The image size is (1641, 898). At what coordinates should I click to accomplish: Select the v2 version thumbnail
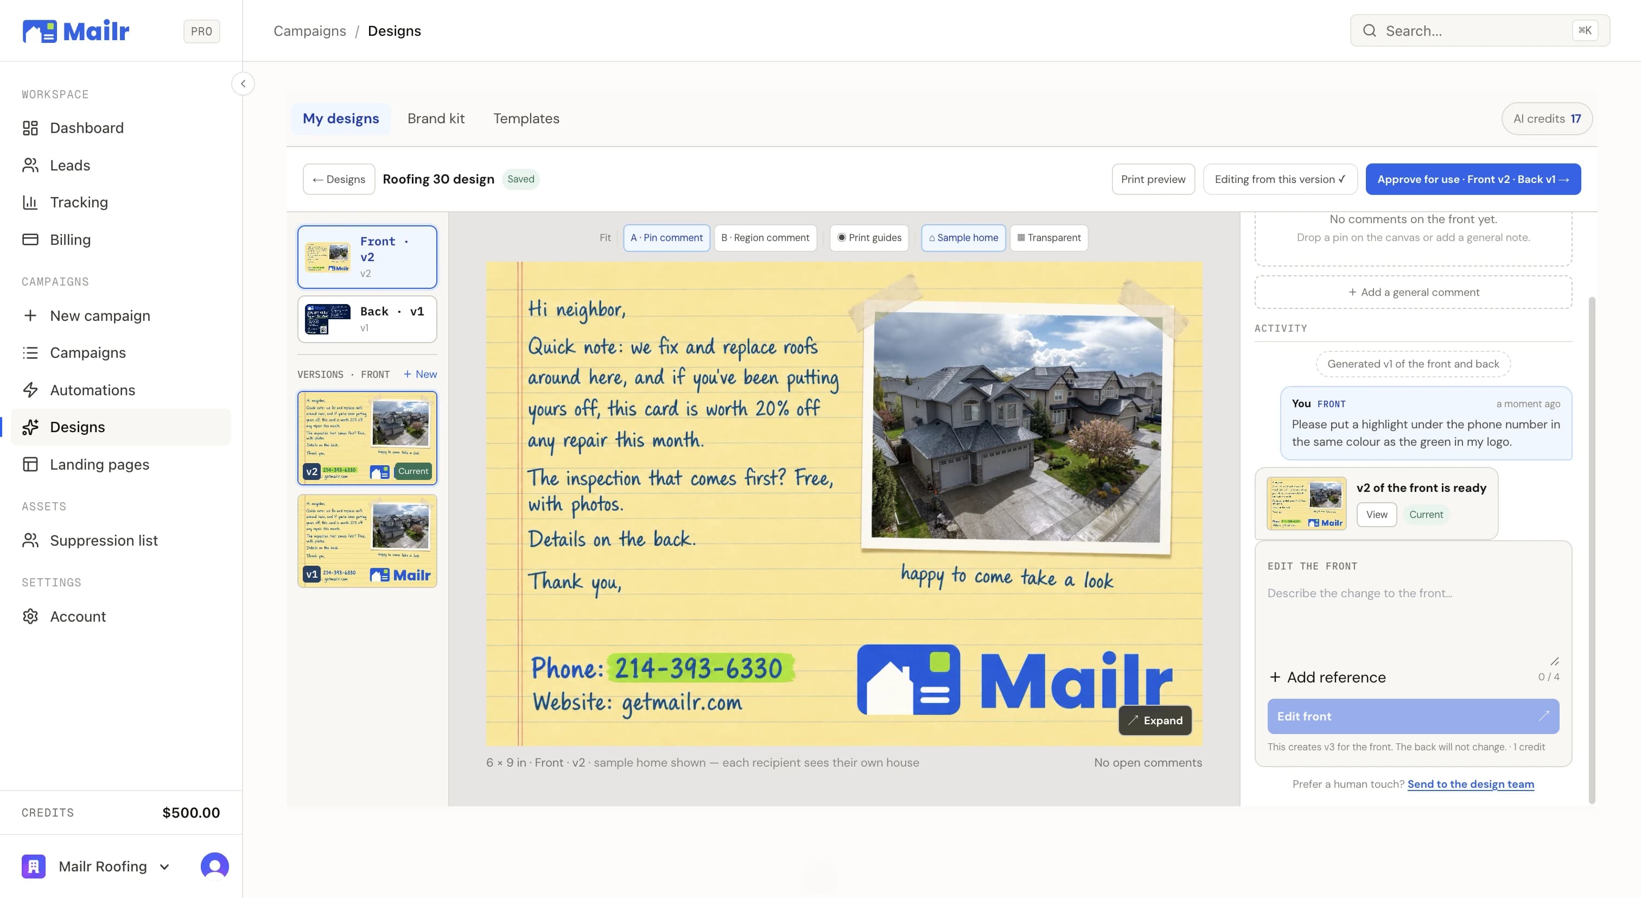coord(367,438)
